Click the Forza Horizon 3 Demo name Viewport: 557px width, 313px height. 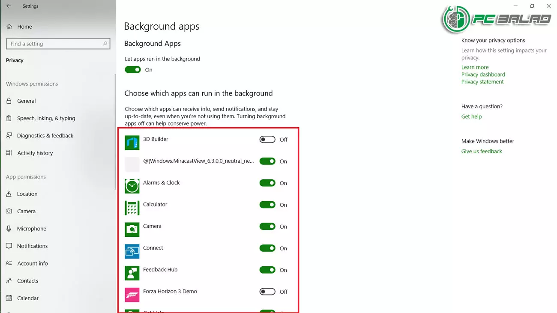coord(170,292)
